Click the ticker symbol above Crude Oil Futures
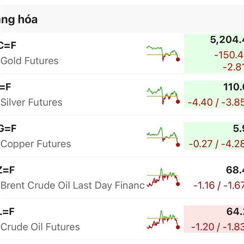Image resolution: width=244 pixels, height=244 pixels. (7, 211)
